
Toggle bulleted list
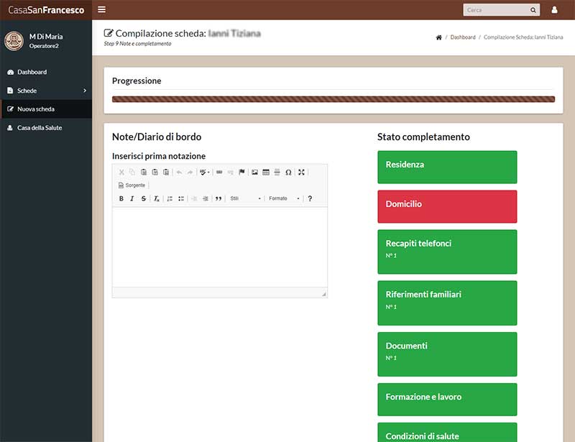(x=181, y=198)
